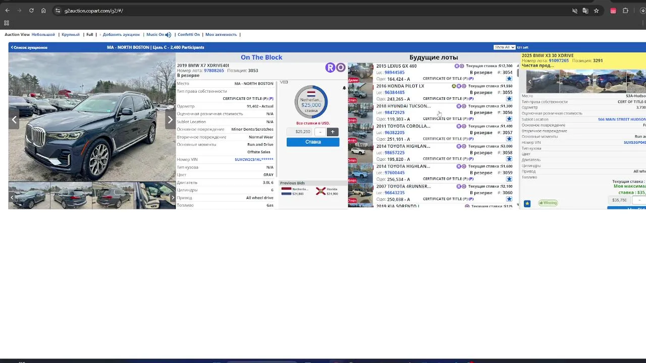Open the translate page icon in address bar
The height and width of the screenshot is (363, 646).
point(585,11)
